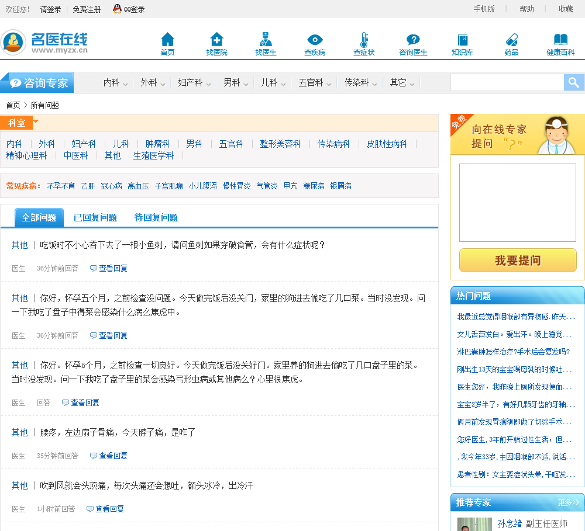Click the 查疾病 eye icon

315,40
